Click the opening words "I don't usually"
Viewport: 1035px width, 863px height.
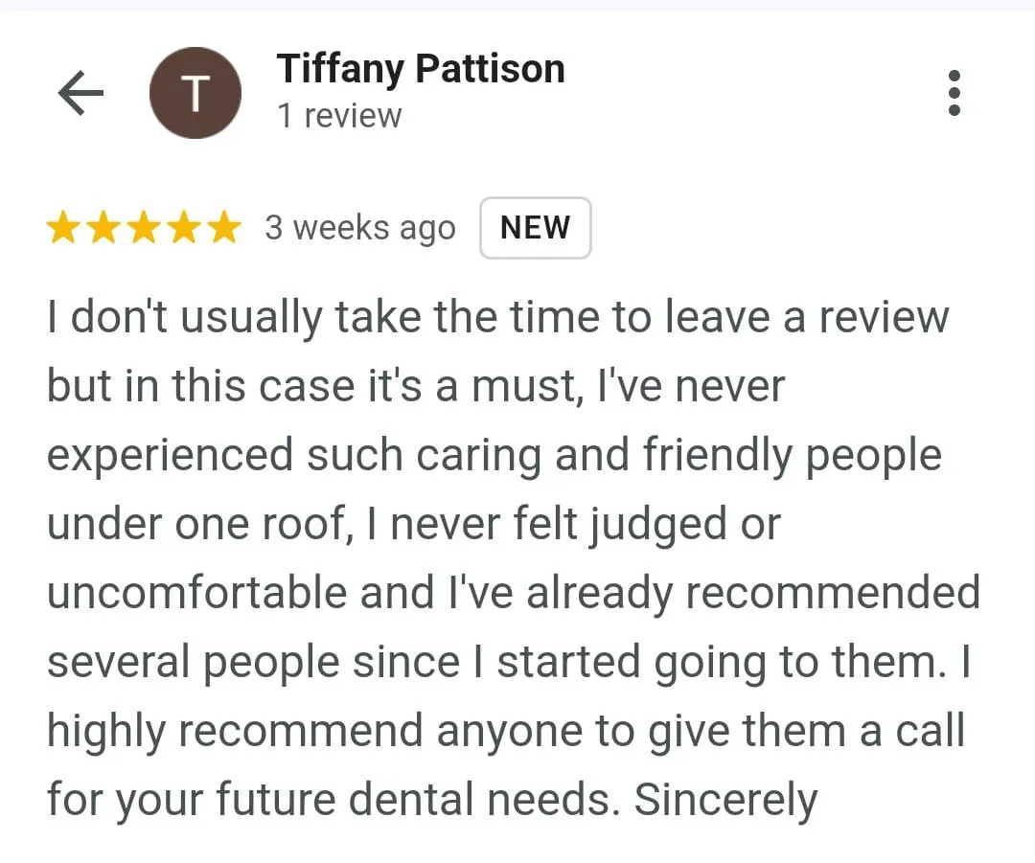(185, 317)
